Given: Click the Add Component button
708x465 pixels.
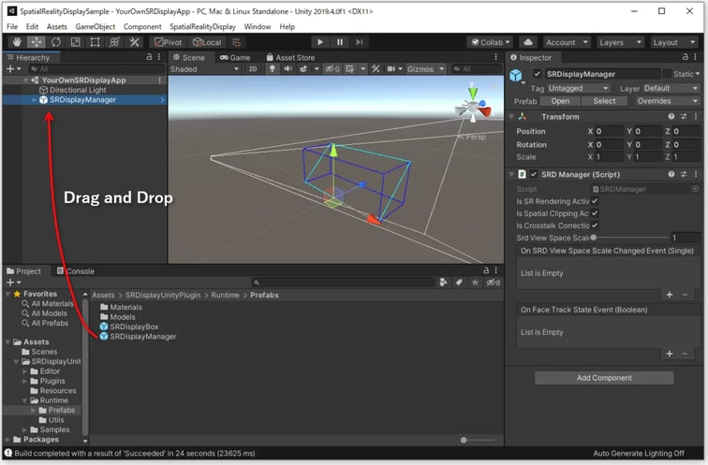Looking at the screenshot, I should coord(604,378).
